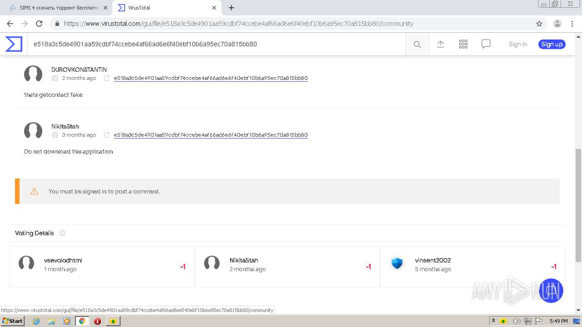Click the address bar URL
582x327 pixels.
click(x=239, y=24)
